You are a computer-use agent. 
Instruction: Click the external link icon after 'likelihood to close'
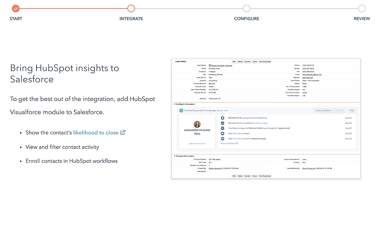(x=123, y=133)
